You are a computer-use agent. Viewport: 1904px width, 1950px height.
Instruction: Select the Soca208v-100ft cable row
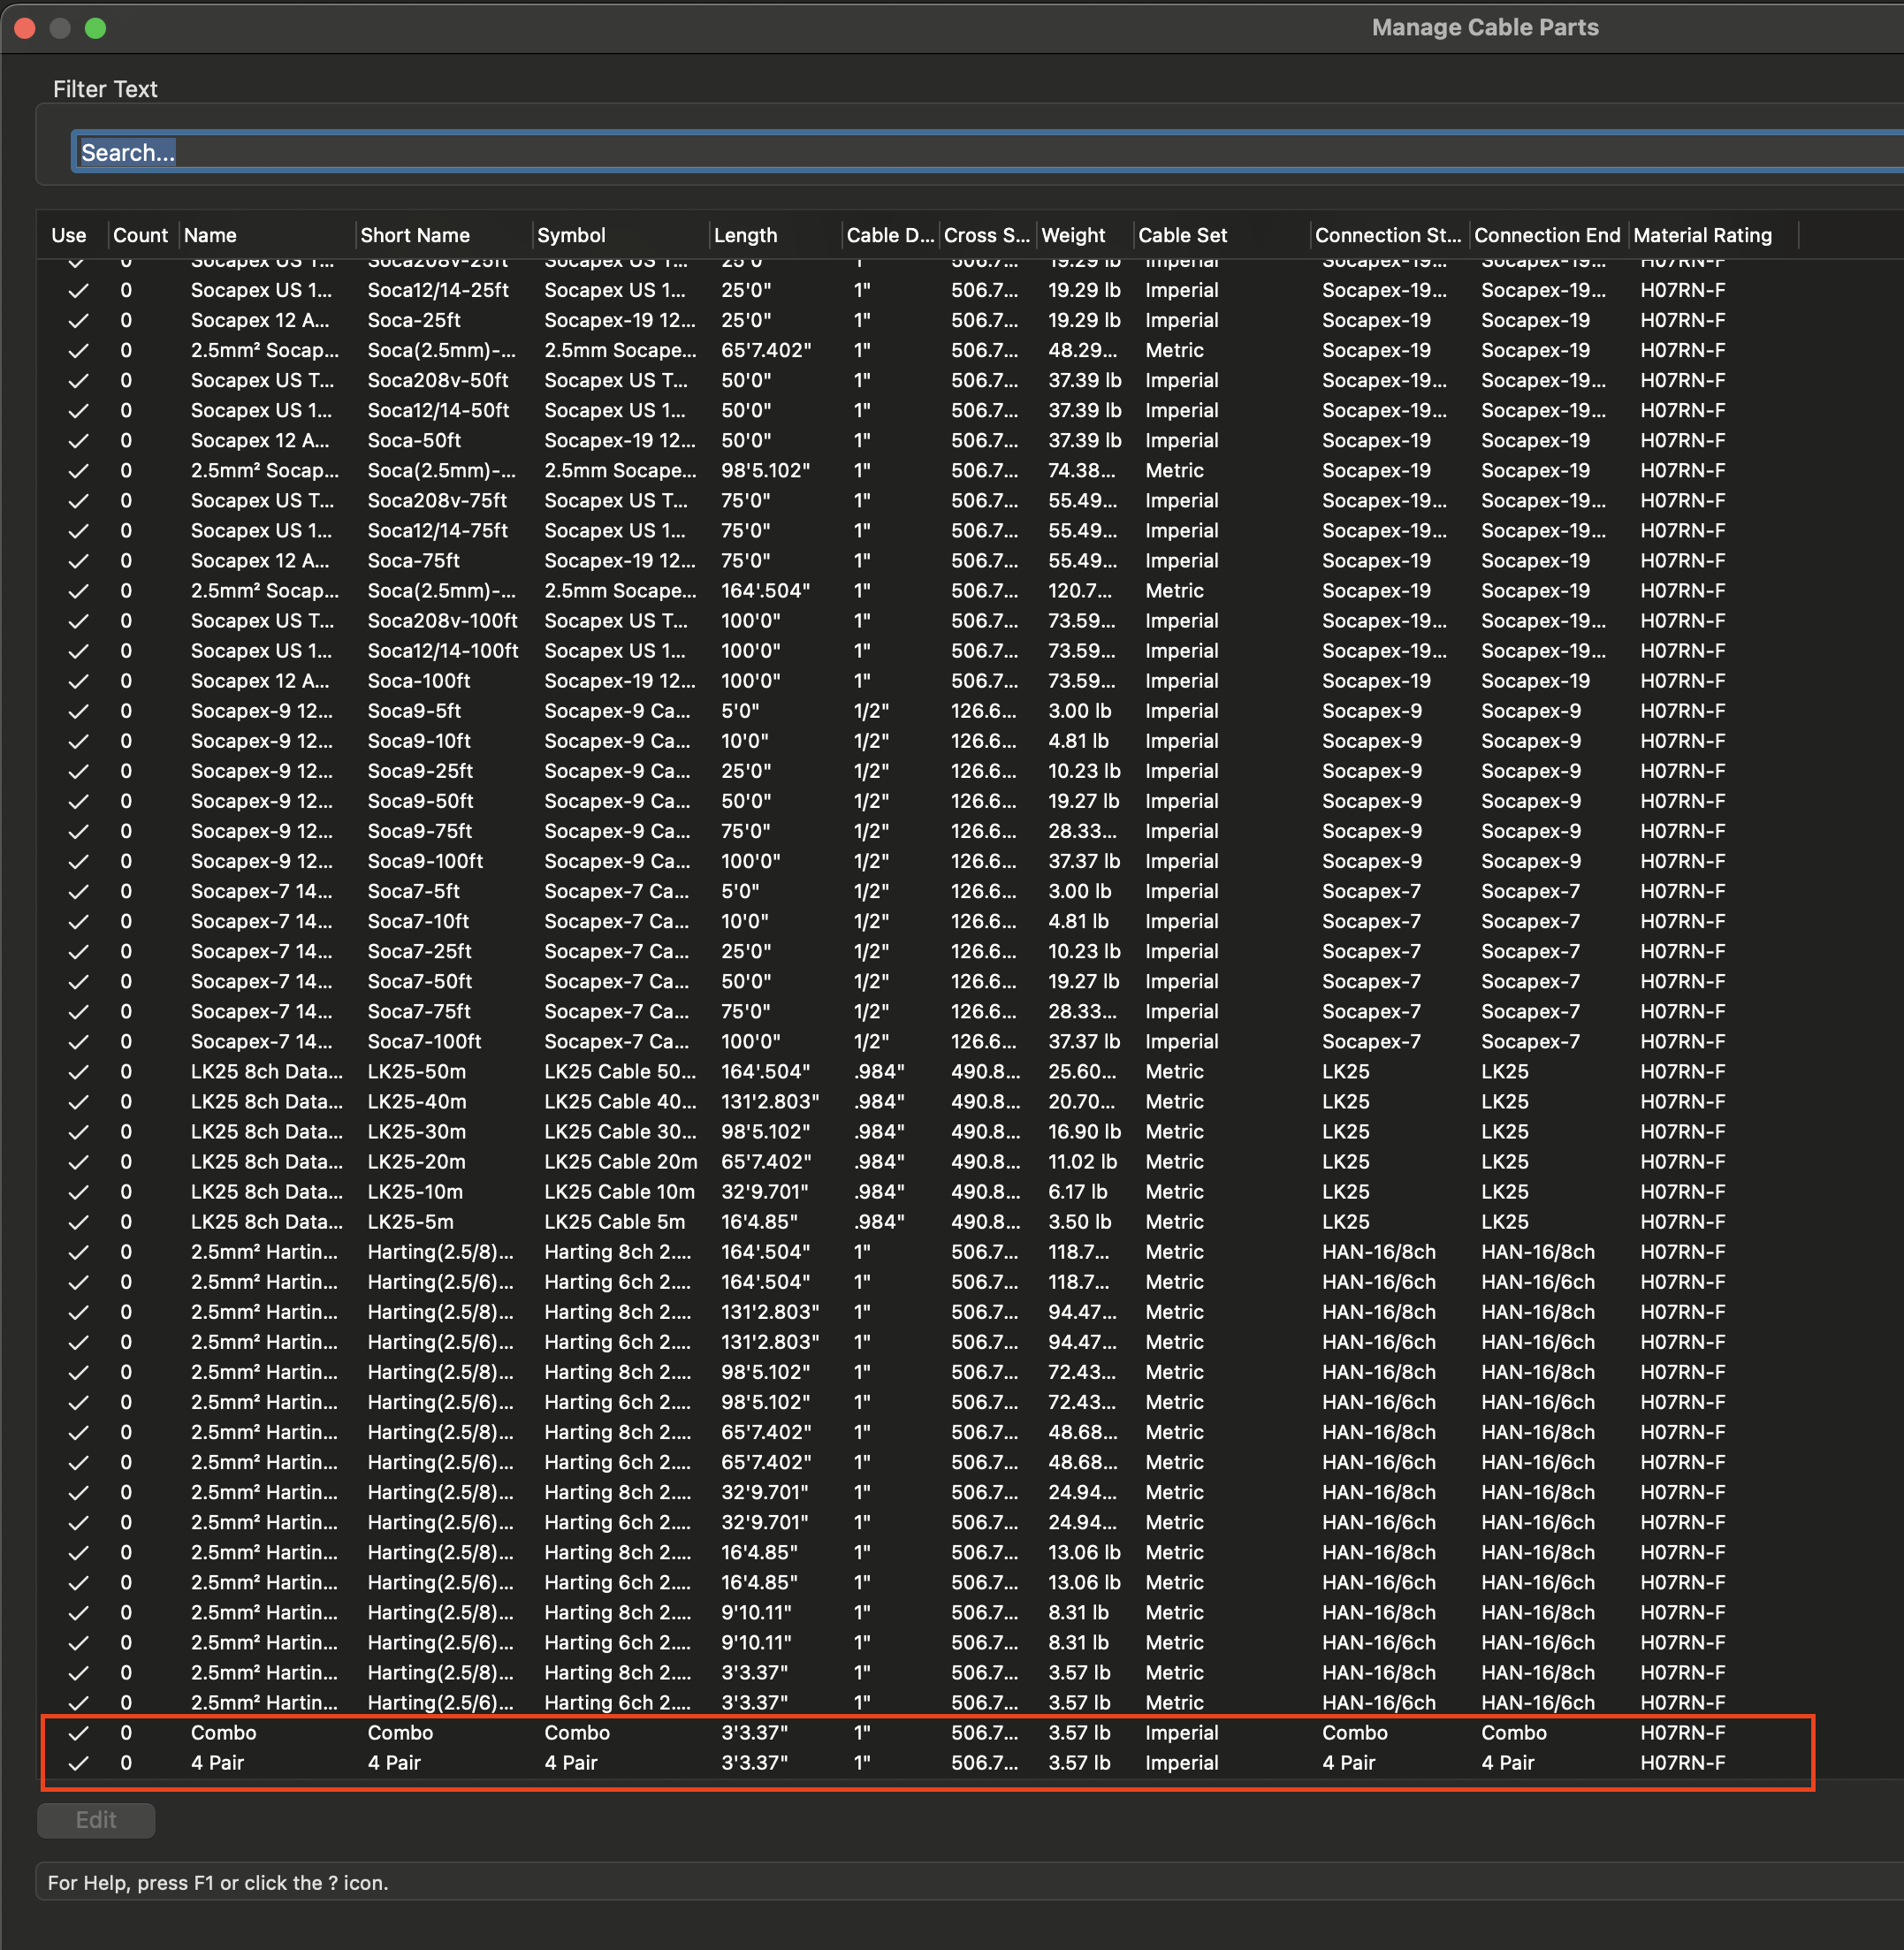coord(442,621)
